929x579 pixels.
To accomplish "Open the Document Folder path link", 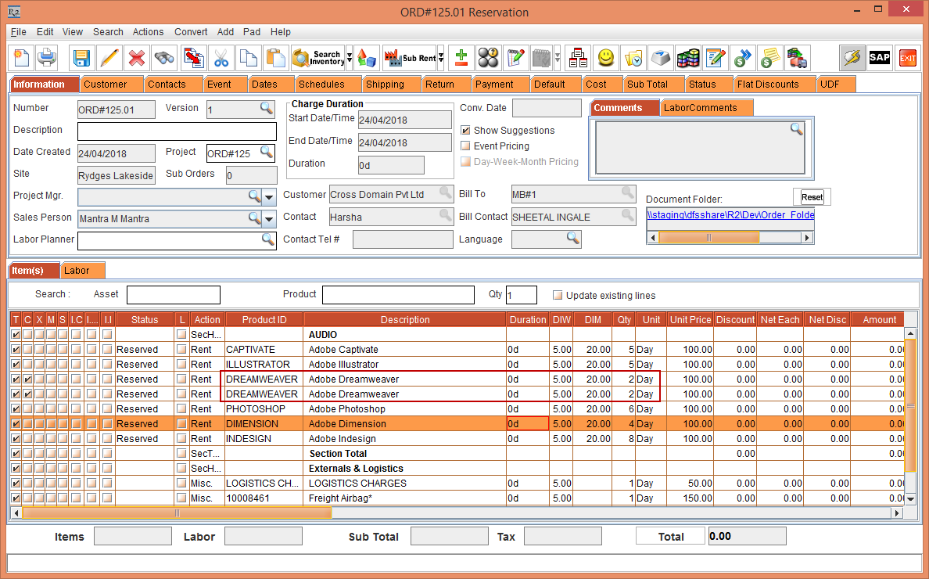I will [x=730, y=215].
